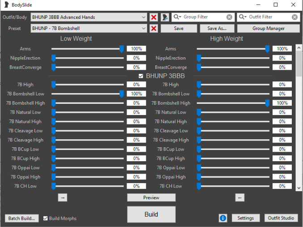
Task: Click the High Weight heading text
Action: [226, 39]
